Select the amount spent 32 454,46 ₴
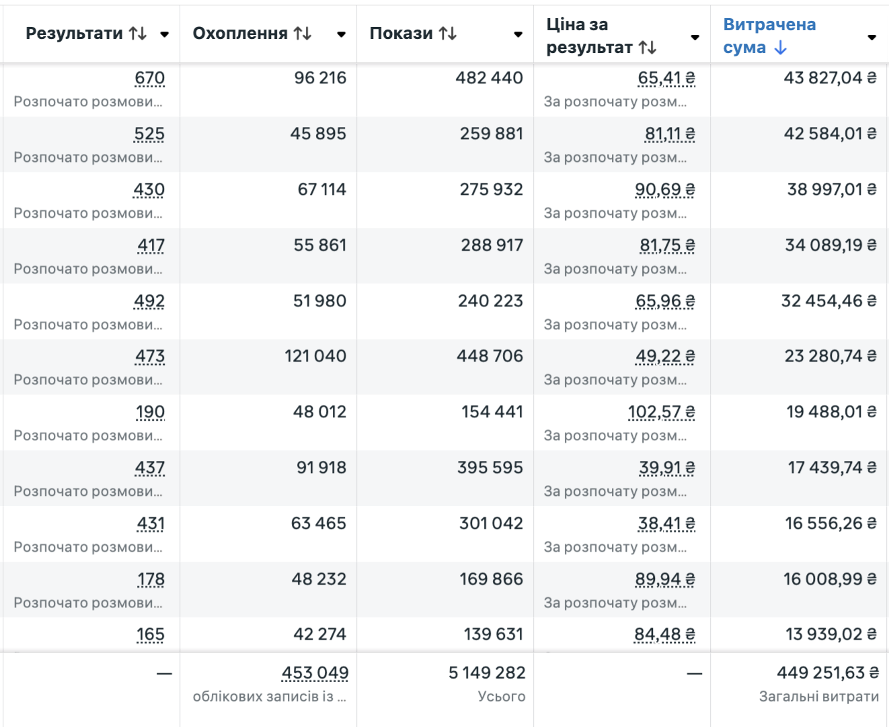Image resolution: width=889 pixels, height=727 pixels. (x=829, y=301)
